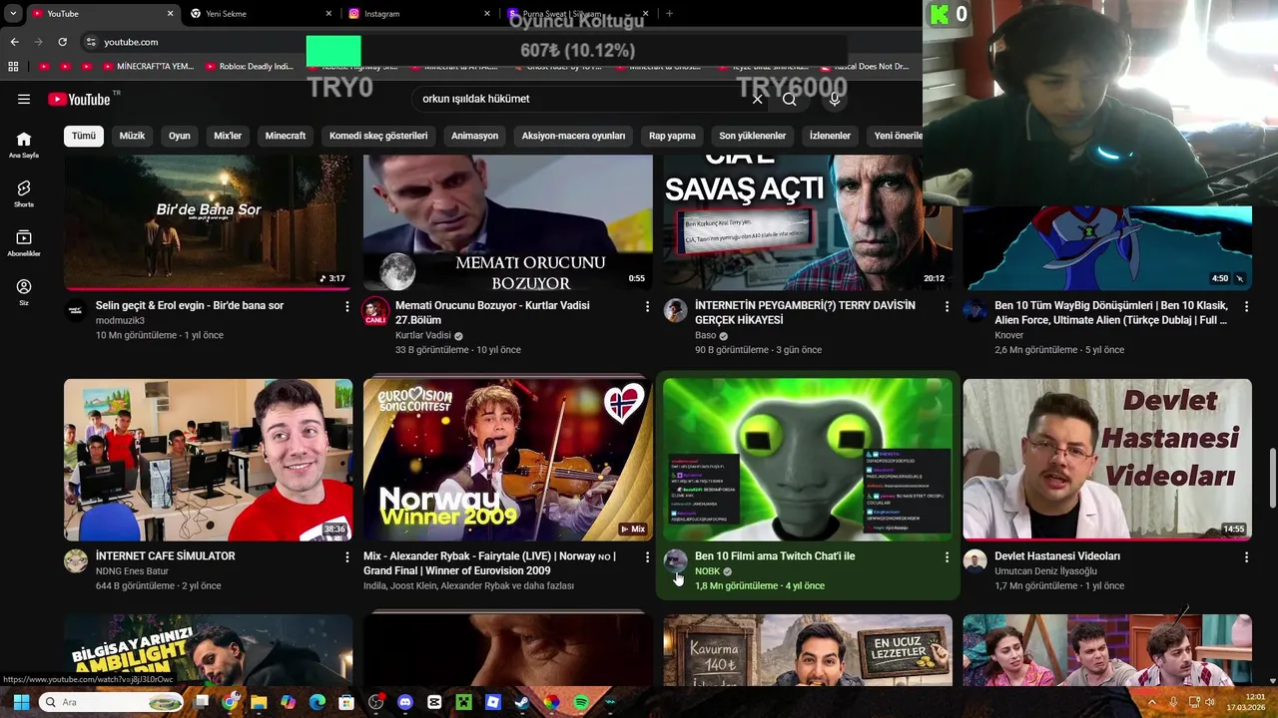Select the Tümü filter chip
Viewport: 1278px width, 718px height.
click(x=84, y=136)
